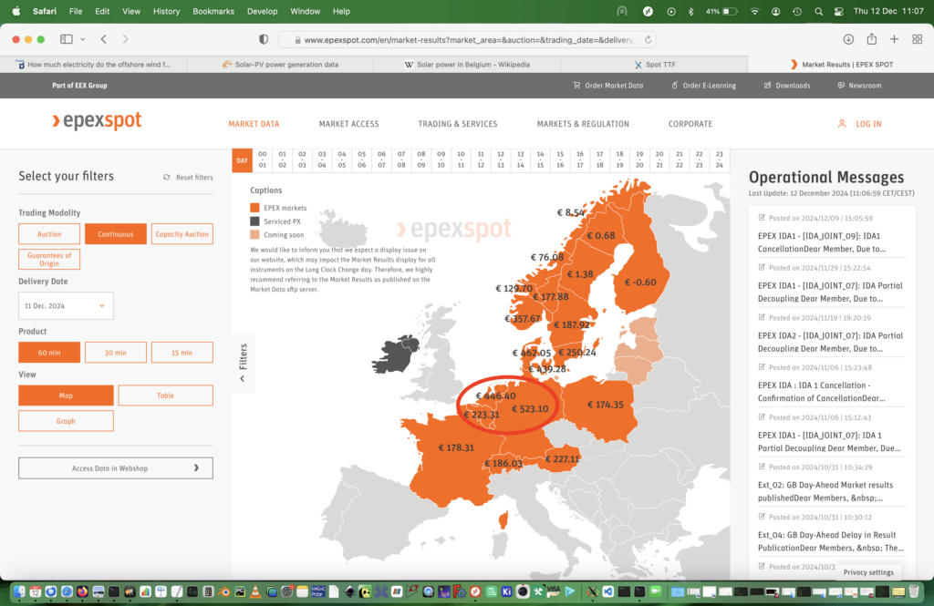
Task: Show the tab overview grid icon
Action: pyautogui.click(x=918, y=39)
